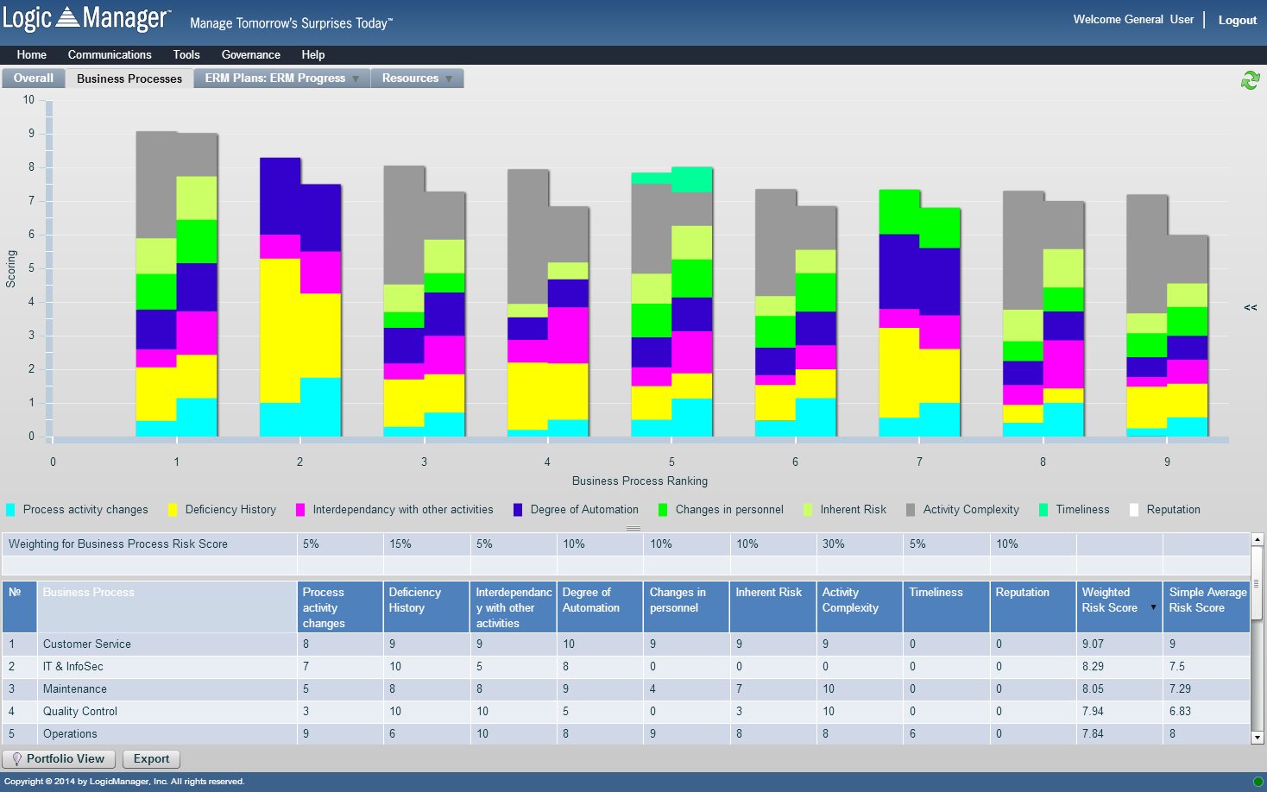This screenshot has height=792, width=1267.
Task: Click the sort arrow on Weighted Risk Score
Action: 1153,607
